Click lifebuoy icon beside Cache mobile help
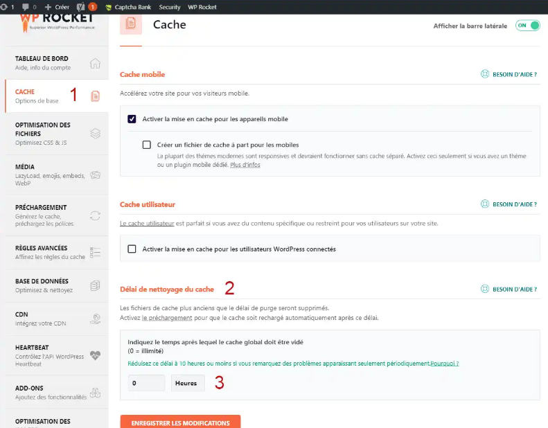Image resolution: width=548 pixels, height=428 pixels. tap(485, 74)
